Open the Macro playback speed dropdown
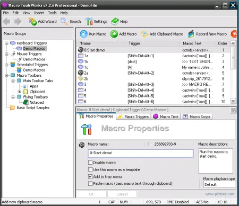The height and width of the screenshot is (206, 239). 219,184
